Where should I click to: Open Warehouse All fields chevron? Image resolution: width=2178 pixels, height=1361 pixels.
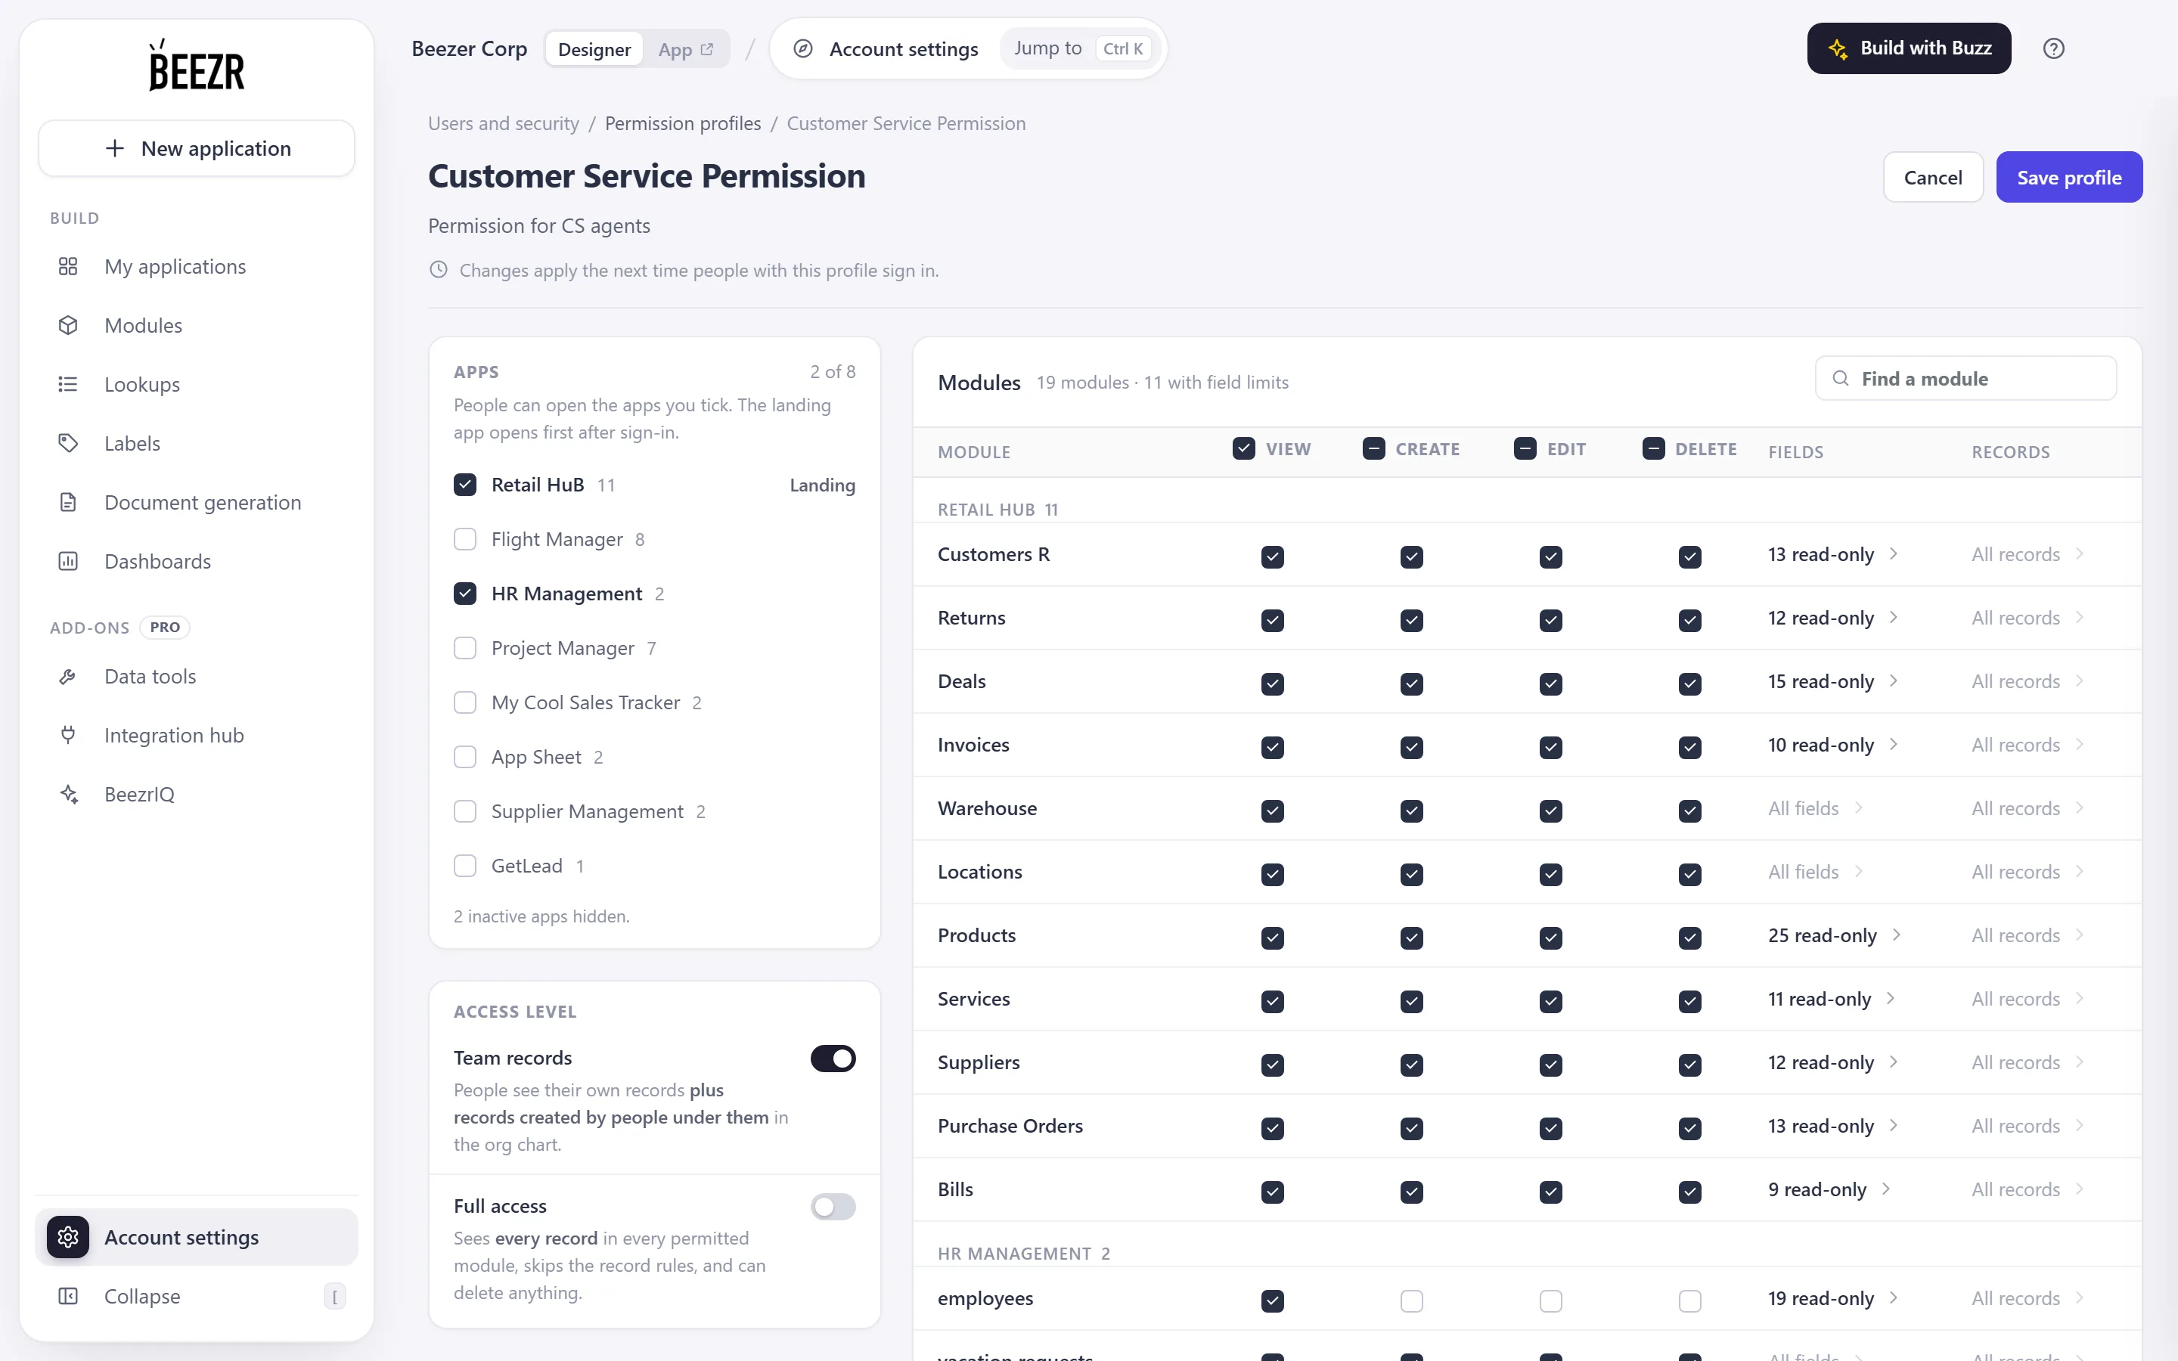tap(1859, 808)
